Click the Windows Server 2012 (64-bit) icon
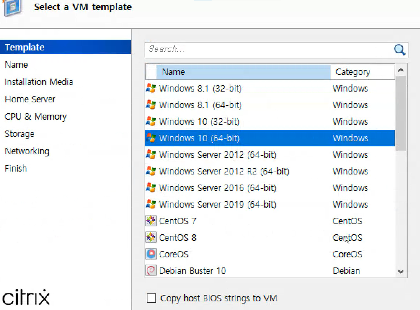Viewport: 420px width, 310px height. (151, 155)
